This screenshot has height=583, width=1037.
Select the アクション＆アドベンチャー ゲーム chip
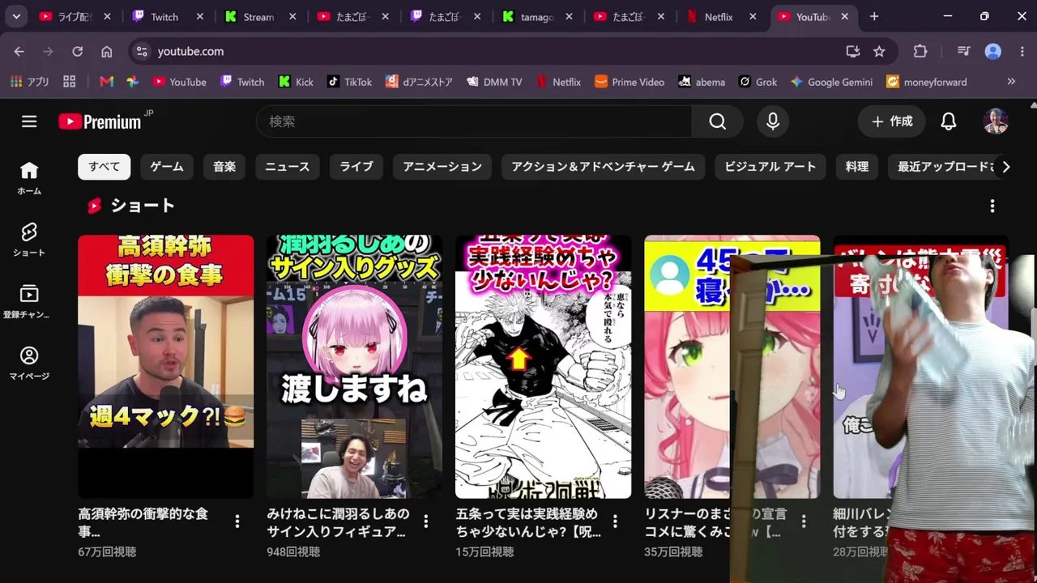603,167
